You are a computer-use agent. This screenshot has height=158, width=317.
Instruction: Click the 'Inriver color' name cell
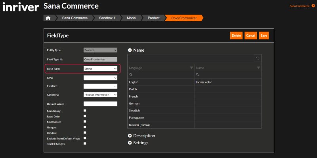pyautogui.click(x=228, y=82)
